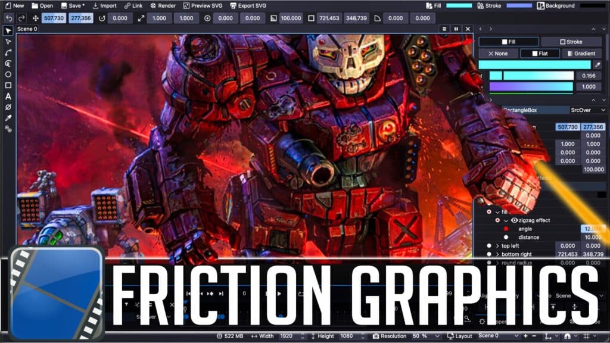Screen dimensions: 610x343
Task: Collapse the zigzag effect properties
Action: (506, 220)
